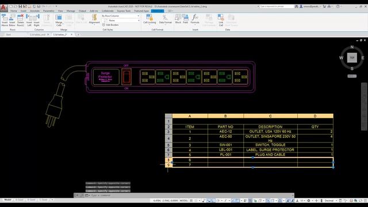Switch to the Model layout tab
The image size is (368, 207).
(7, 200)
